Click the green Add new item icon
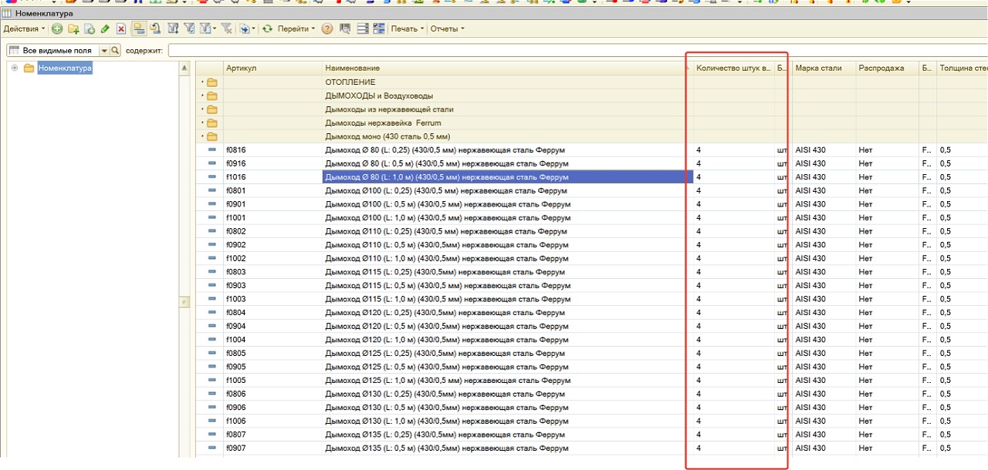This screenshot has width=988, height=470. (x=57, y=29)
